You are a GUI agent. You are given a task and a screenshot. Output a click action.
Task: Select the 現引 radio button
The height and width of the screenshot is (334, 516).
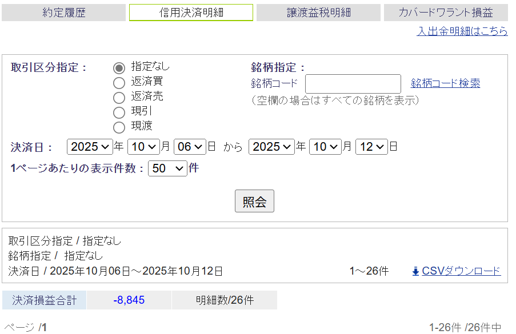coord(119,112)
